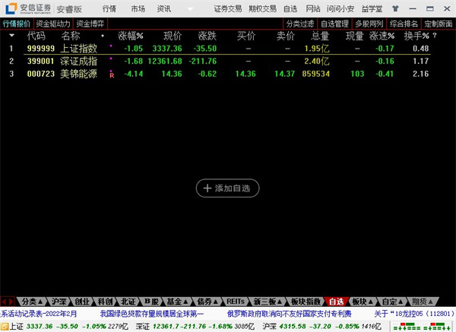Expand the 分类▲ bottom tab
Image resolution: width=456 pixels, height=332 pixels.
pyautogui.click(x=32, y=302)
